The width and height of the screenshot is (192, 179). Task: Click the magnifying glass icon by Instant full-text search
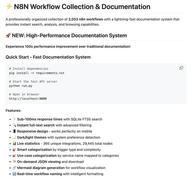coord(14,125)
